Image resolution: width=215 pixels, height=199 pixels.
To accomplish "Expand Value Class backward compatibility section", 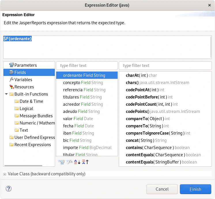I will 5,174.
